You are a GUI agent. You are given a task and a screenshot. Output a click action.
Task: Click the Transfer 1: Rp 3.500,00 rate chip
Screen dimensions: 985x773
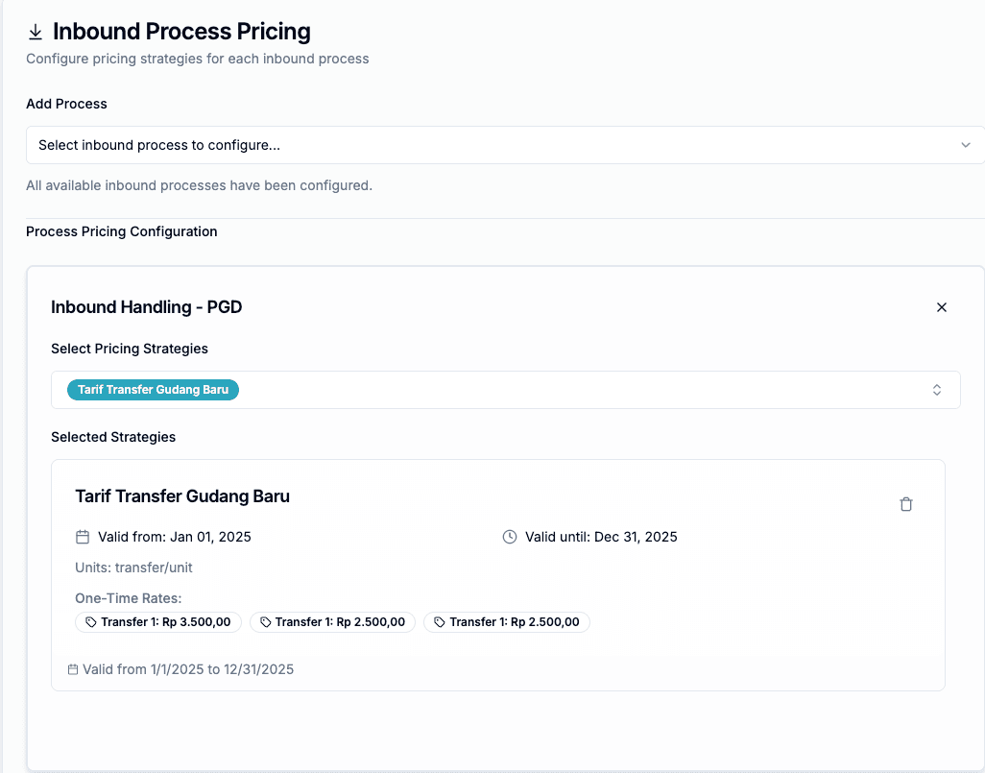(x=157, y=621)
